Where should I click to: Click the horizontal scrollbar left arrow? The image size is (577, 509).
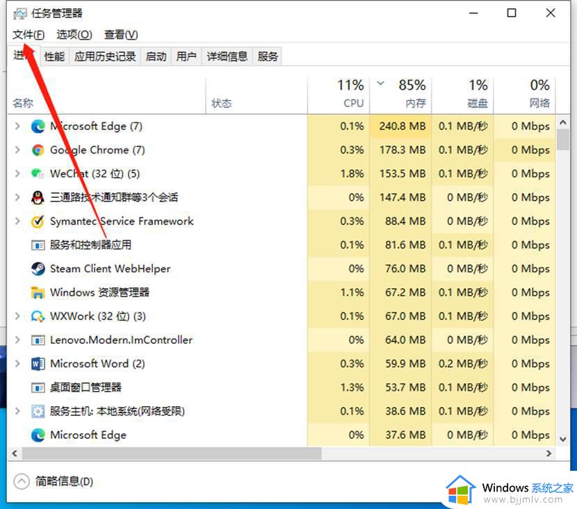click(x=15, y=453)
